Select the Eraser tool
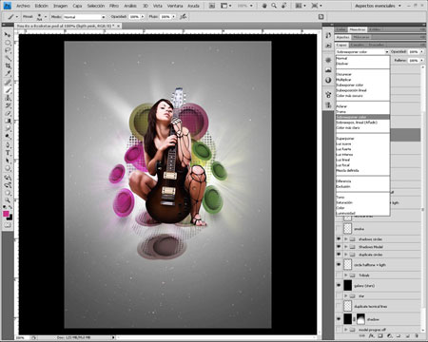Screen dimensions: 428x342 [x=8, y=113]
